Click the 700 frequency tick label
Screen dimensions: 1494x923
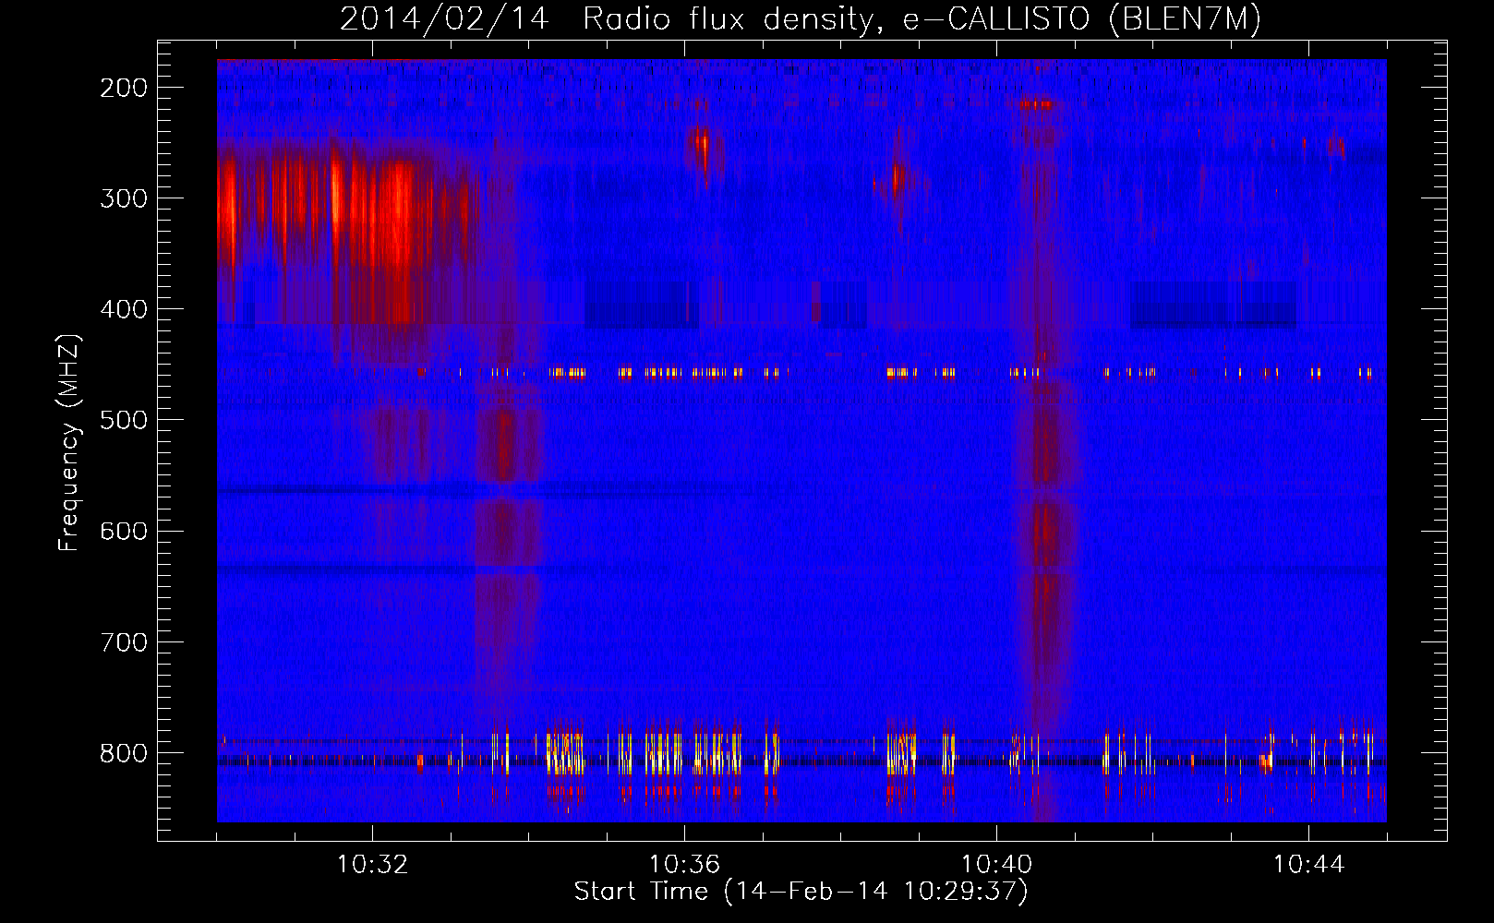[124, 642]
